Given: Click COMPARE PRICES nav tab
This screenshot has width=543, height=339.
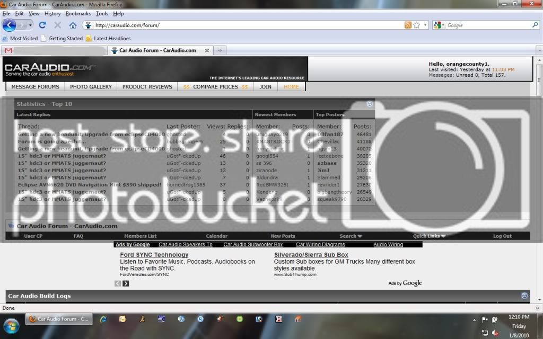Looking at the screenshot, I should [216, 87].
